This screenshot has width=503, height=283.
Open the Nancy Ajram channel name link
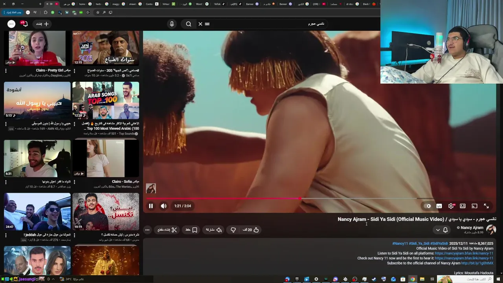(472, 228)
